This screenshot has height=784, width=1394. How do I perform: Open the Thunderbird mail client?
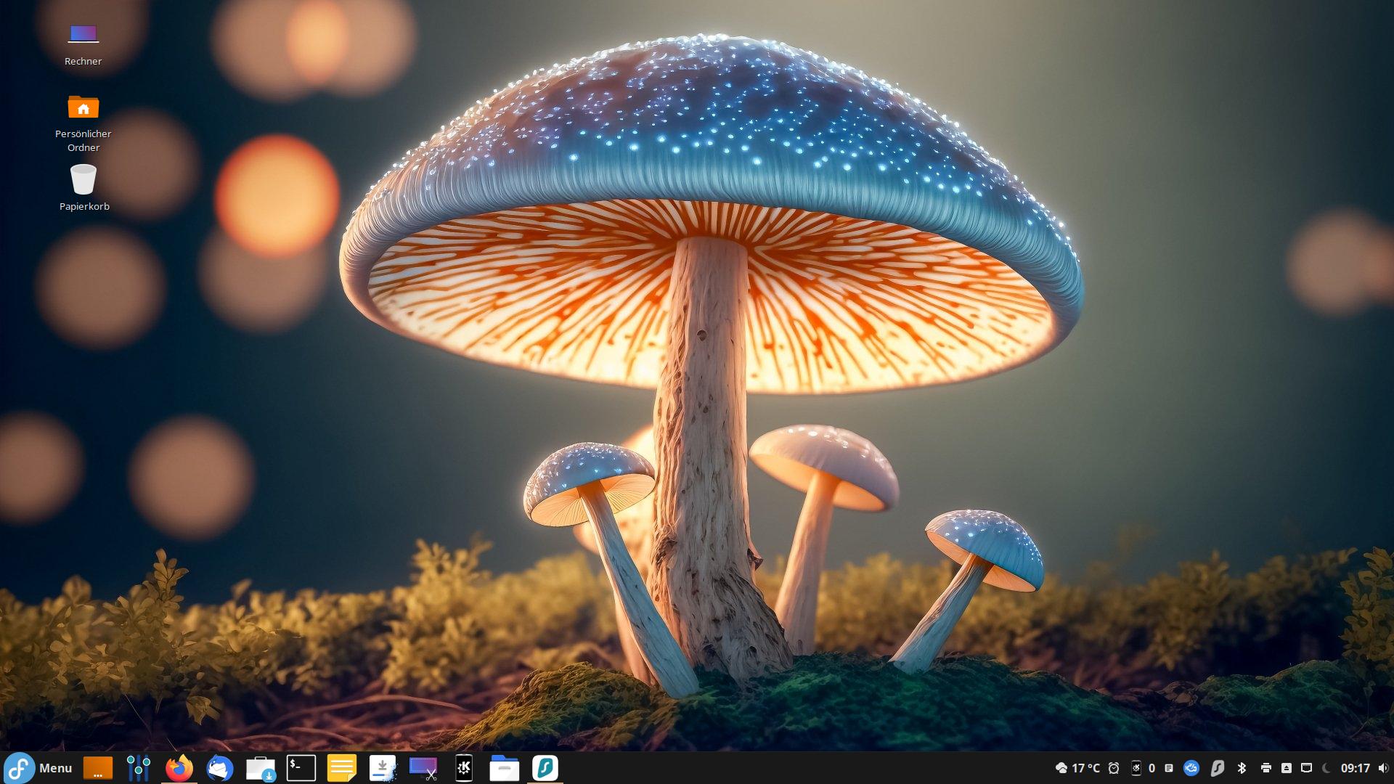[x=219, y=768]
